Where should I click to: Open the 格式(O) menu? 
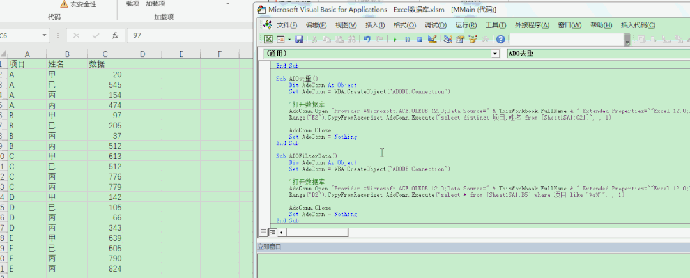(404, 25)
